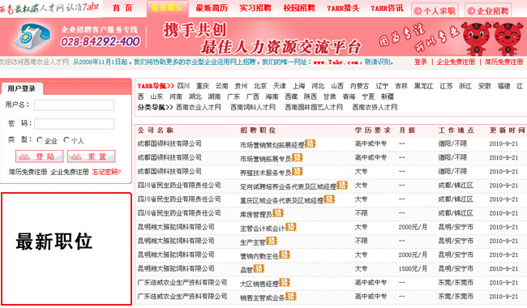This screenshot has width=527, height=308.
Task: Select the 个人 account type radio button
Action: [x=66, y=139]
